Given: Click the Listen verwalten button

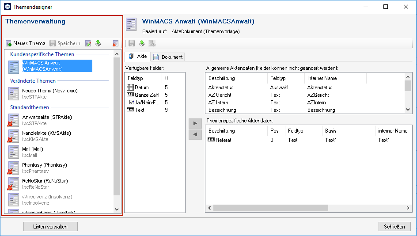Looking at the screenshot, I should pos(50,227).
